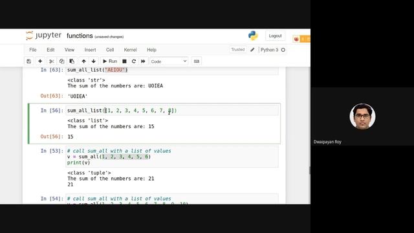414x233 pixels.
Task: Copy selected cells icon
Action: tap(61, 61)
